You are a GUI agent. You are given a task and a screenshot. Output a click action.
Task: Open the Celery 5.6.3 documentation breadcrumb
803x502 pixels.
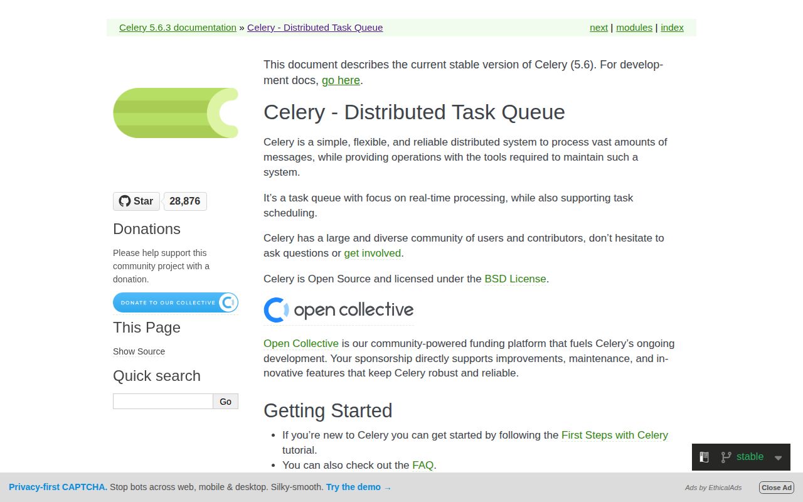coord(178,28)
